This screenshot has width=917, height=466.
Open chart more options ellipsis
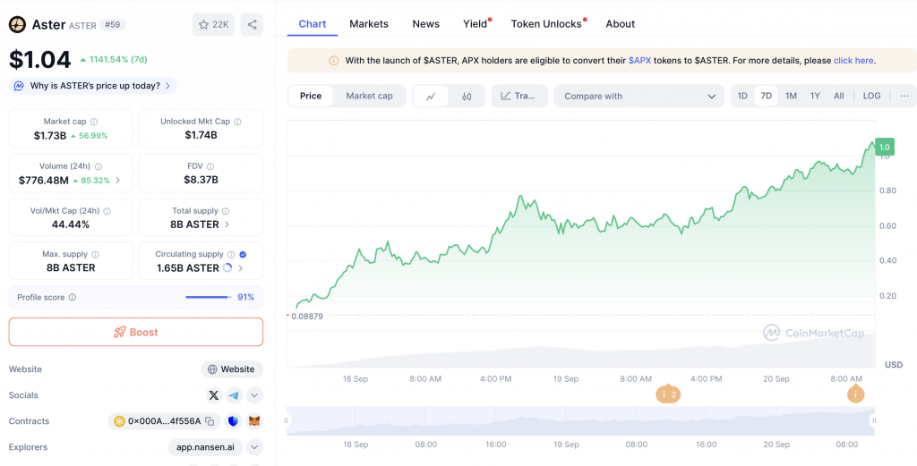click(904, 96)
